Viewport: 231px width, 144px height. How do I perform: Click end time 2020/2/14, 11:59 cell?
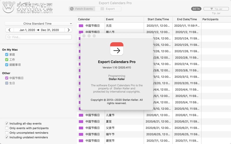coord(187,64)
